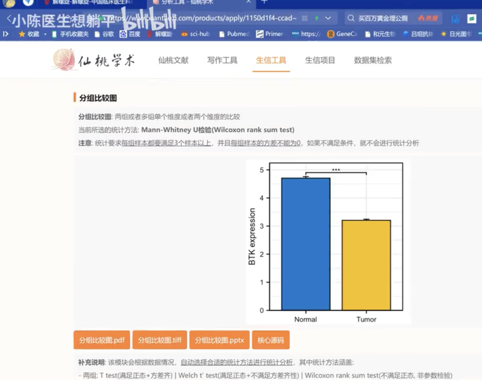This screenshot has height=380, width=482.
Task: Open the 百度 bookmark
Action: (130, 34)
